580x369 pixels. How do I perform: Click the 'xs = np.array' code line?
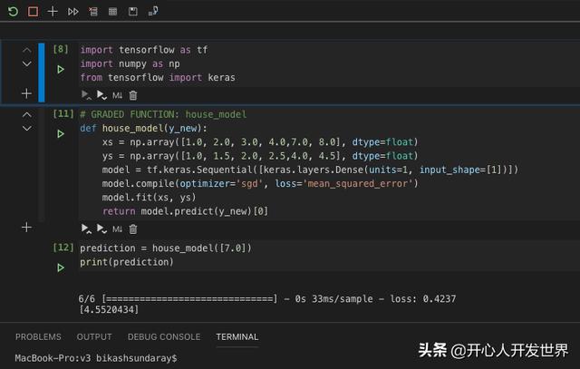pyautogui.click(x=260, y=142)
